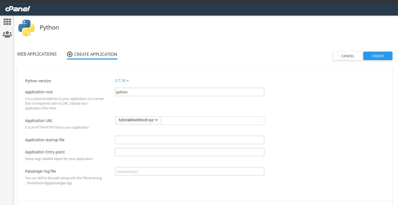Click the Application URL label
The image size is (398, 205).
(39, 121)
